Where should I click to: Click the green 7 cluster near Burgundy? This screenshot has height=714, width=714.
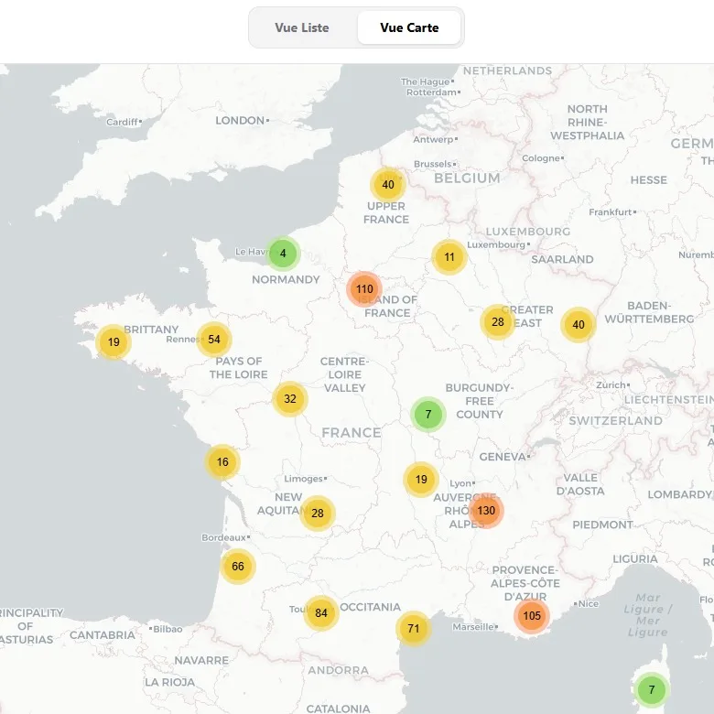[x=428, y=415]
